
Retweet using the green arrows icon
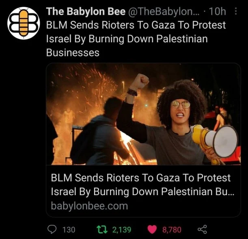[x=102, y=230]
